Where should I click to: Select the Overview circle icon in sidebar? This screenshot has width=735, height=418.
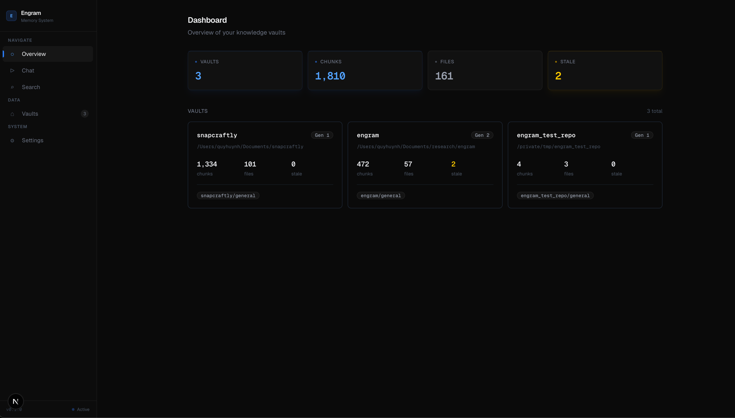click(12, 54)
